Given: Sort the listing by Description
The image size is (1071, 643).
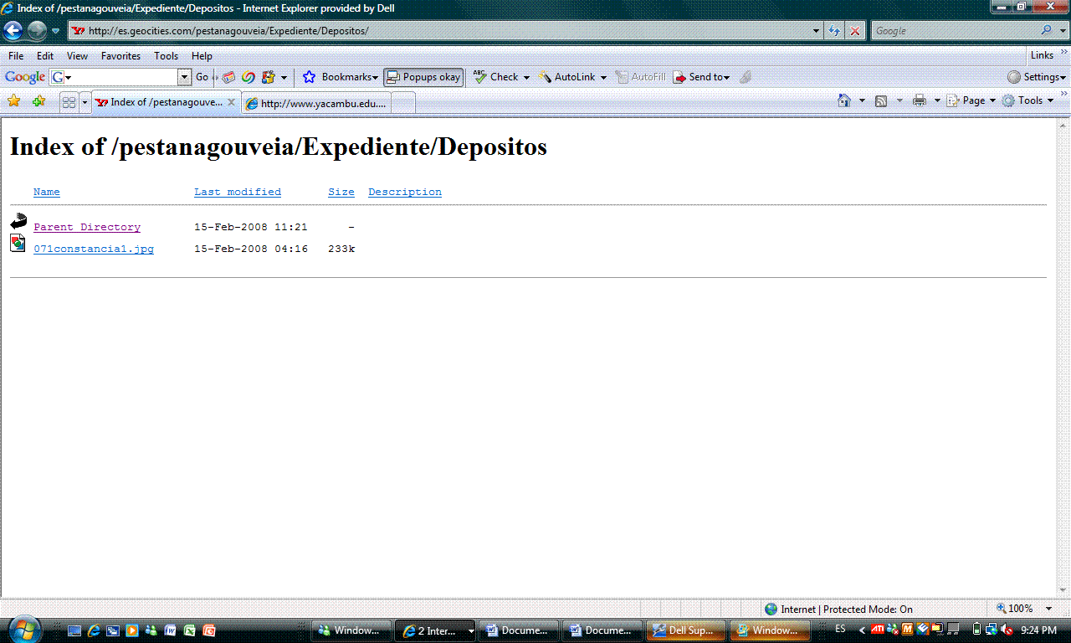Looking at the screenshot, I should pos(405,192).
